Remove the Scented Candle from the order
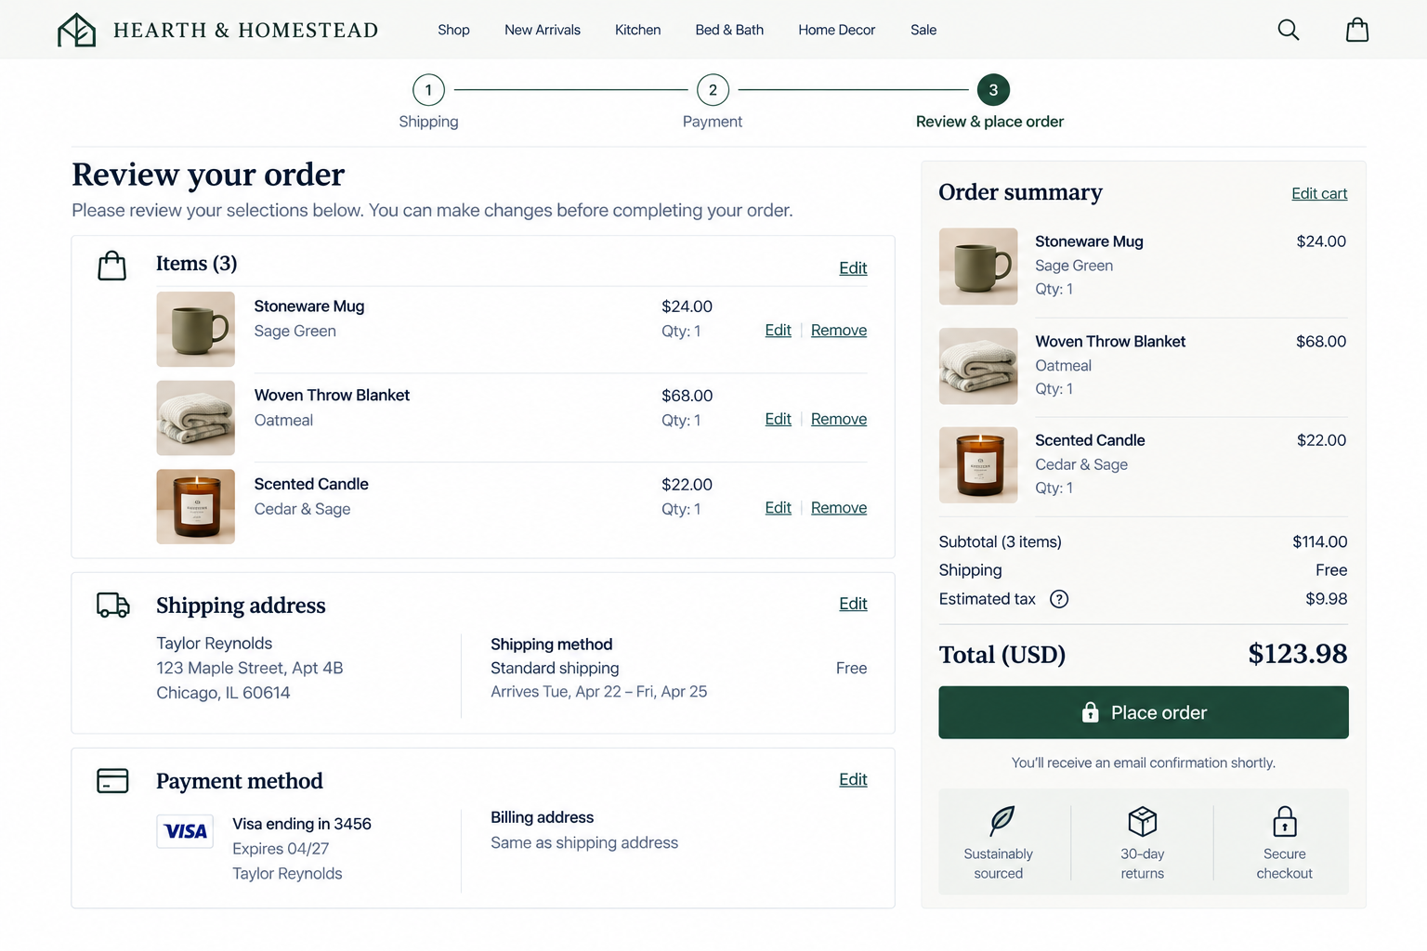The height and width of the screenshot is (951, 1427). (x=839, y=507)
